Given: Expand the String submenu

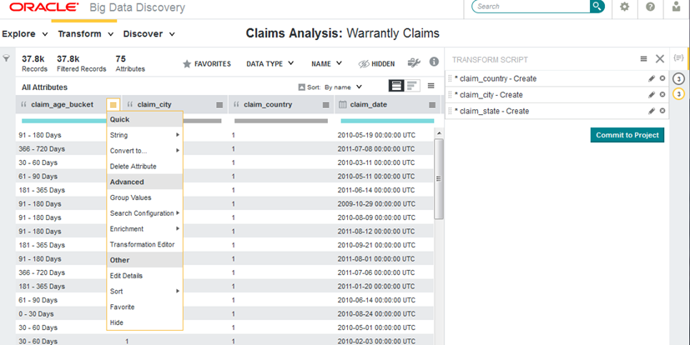Looking at the screenshot, I should pyautogui.click(x=144, y=135).
